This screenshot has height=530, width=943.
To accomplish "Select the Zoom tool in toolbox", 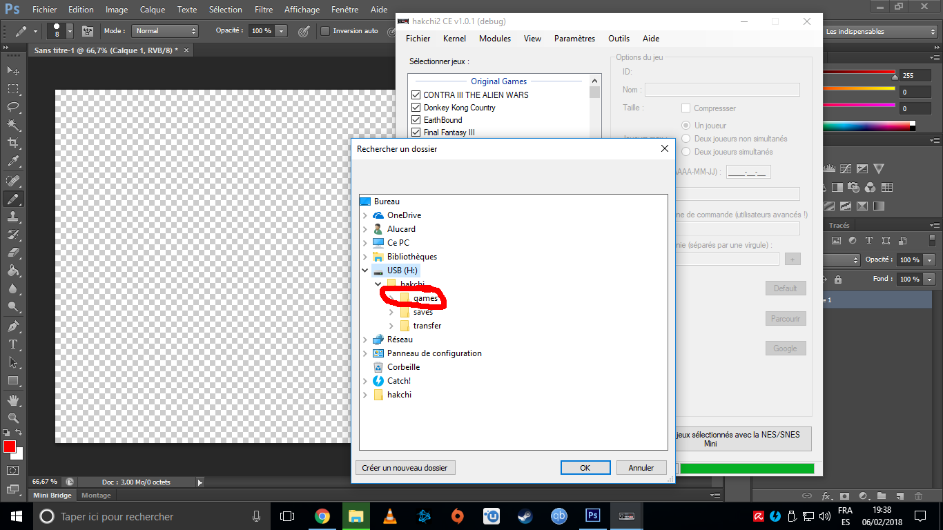I will [13, 418].
